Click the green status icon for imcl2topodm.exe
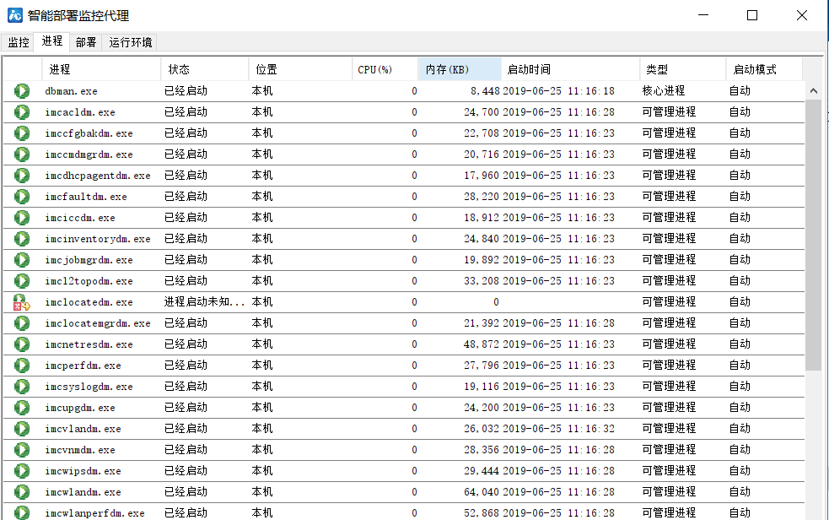The width and height of the screenshot is (829, 520). [x=22, y=281]
